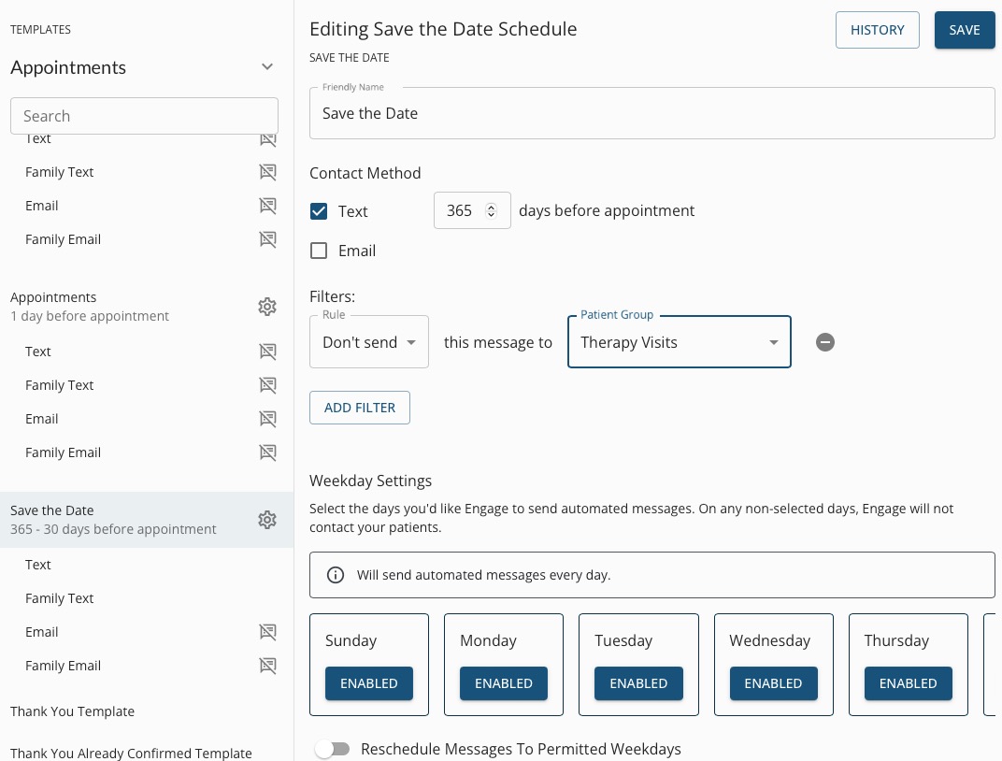Click the Friendly Name input field

651,114
